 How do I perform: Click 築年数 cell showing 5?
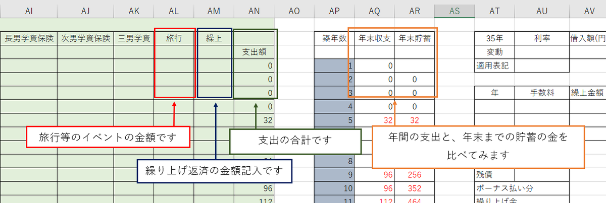[x=334, y=120]
